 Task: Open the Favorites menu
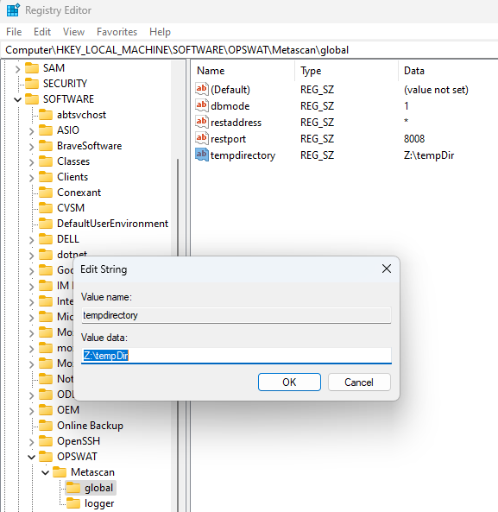[117, 32]
